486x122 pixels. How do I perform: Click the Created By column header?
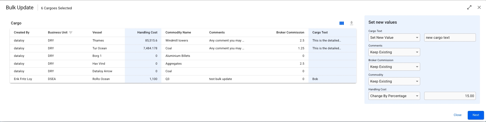[22, 32]
